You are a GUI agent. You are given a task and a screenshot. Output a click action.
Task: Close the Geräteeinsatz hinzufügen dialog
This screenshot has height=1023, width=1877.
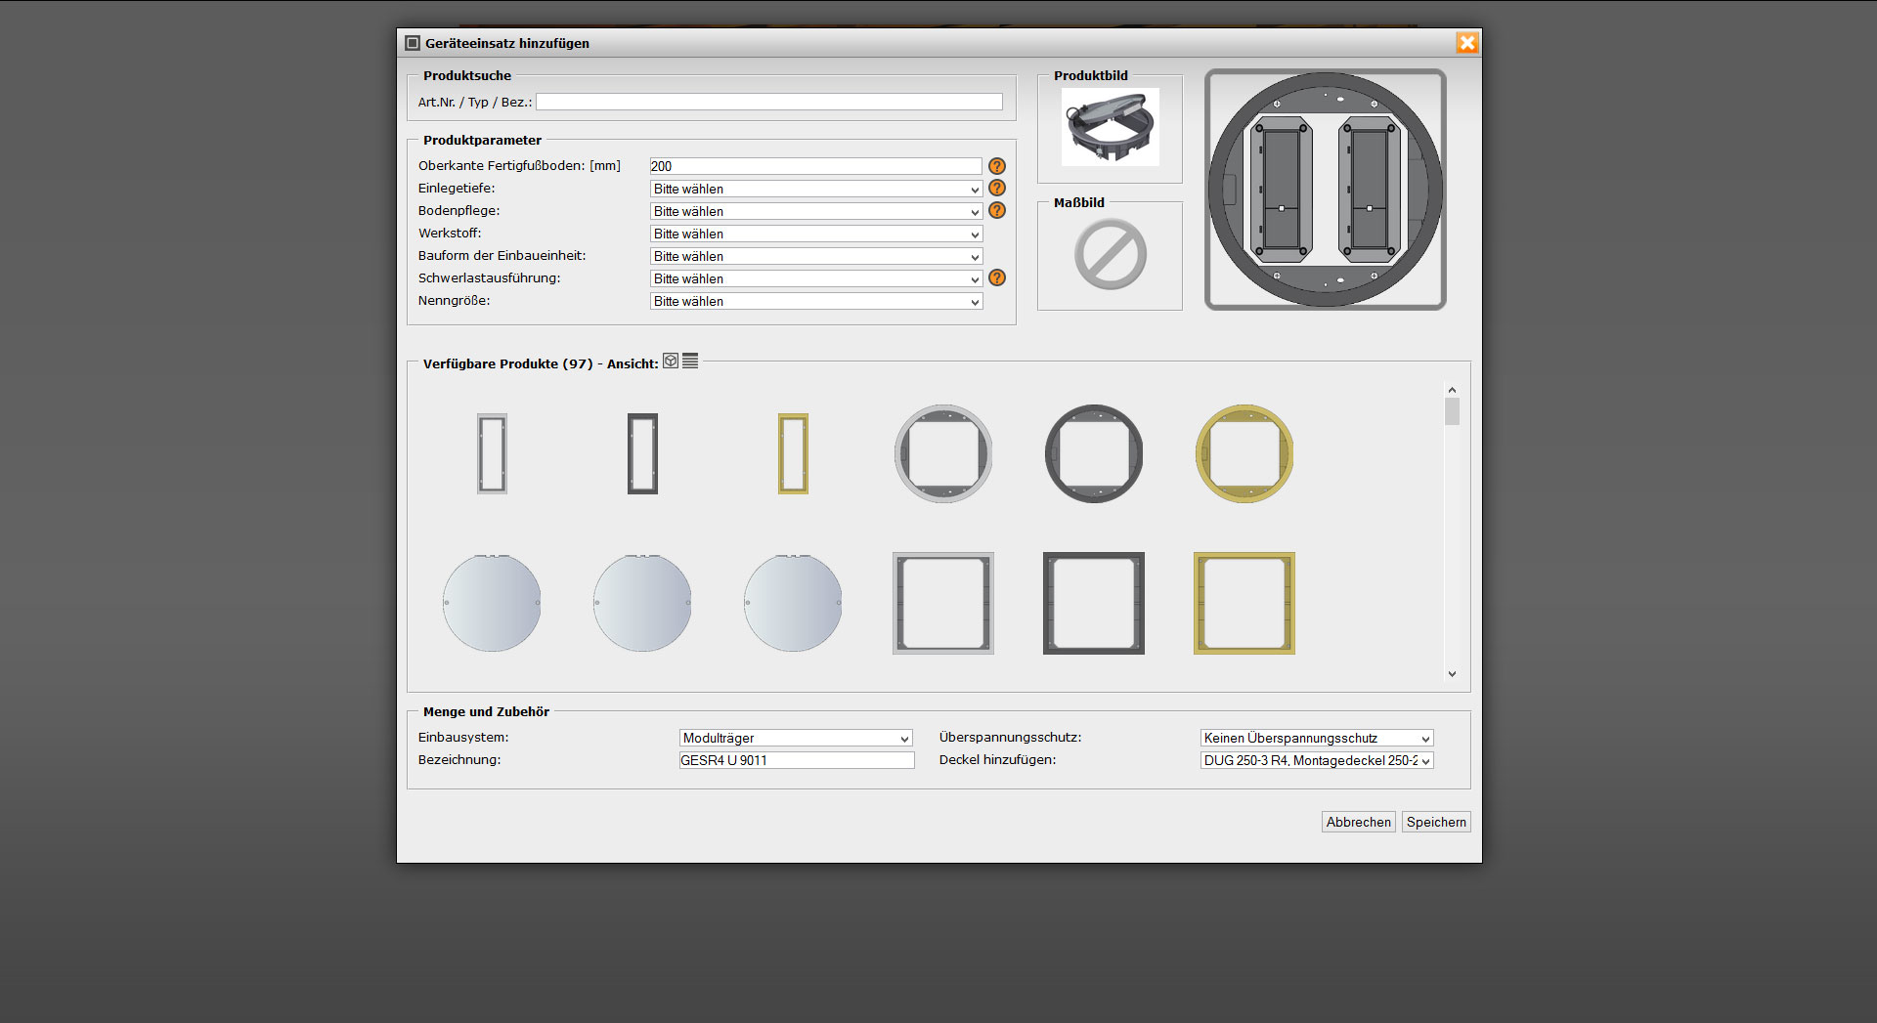click(x=1466, y=43)
